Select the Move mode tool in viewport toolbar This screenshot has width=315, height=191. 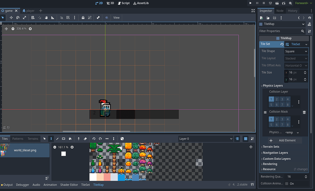coord(11,17)
